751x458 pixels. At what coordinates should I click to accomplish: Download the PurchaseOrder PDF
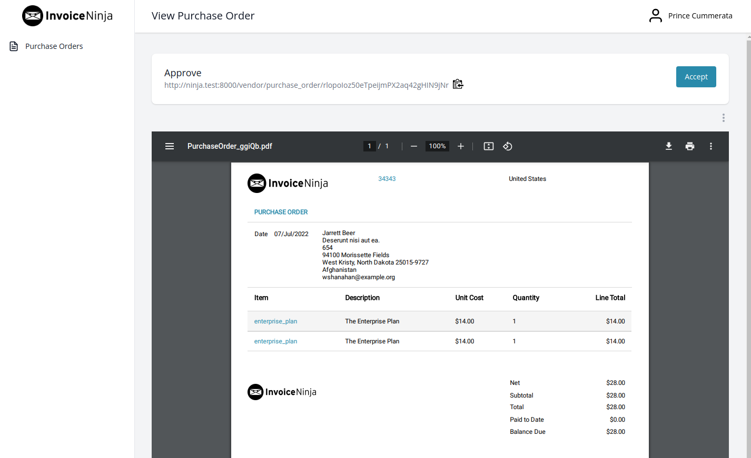click(669, 146)
